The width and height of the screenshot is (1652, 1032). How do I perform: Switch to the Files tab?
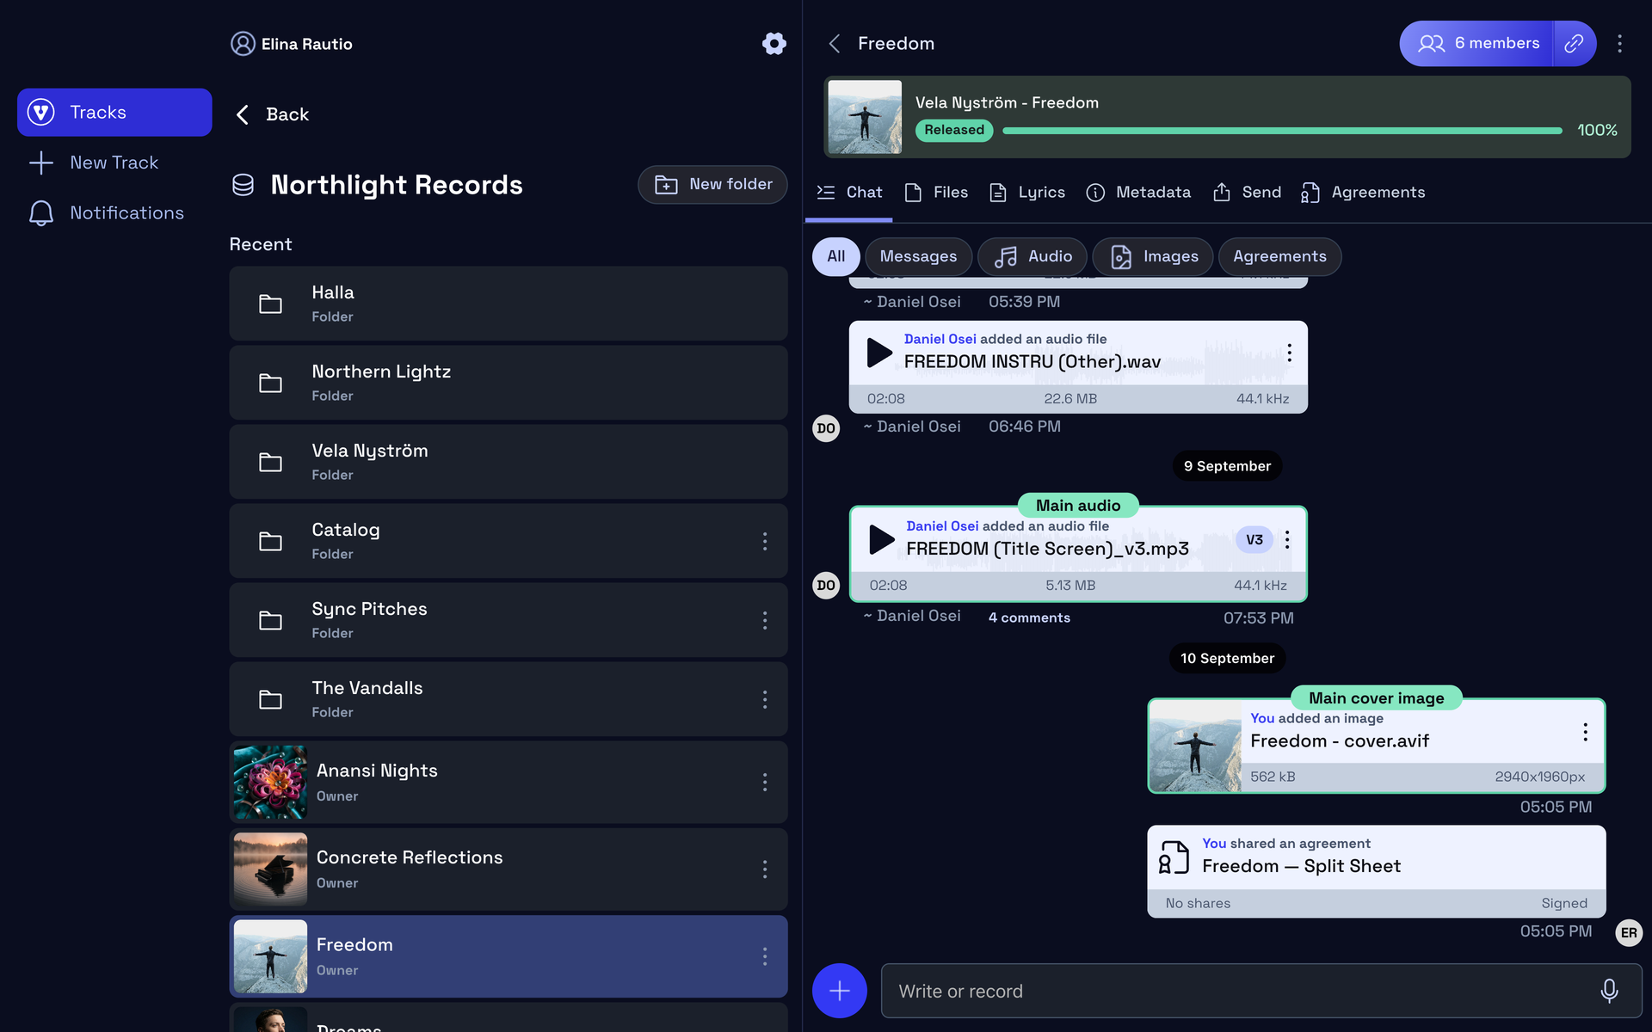(936, 193)
